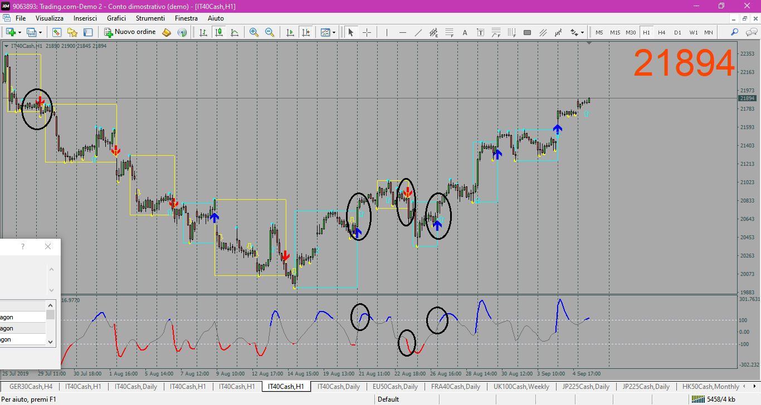This screenshot has width=761, height=405.
Task: Close the small dialog with X
Action: (x=48, y=246)
